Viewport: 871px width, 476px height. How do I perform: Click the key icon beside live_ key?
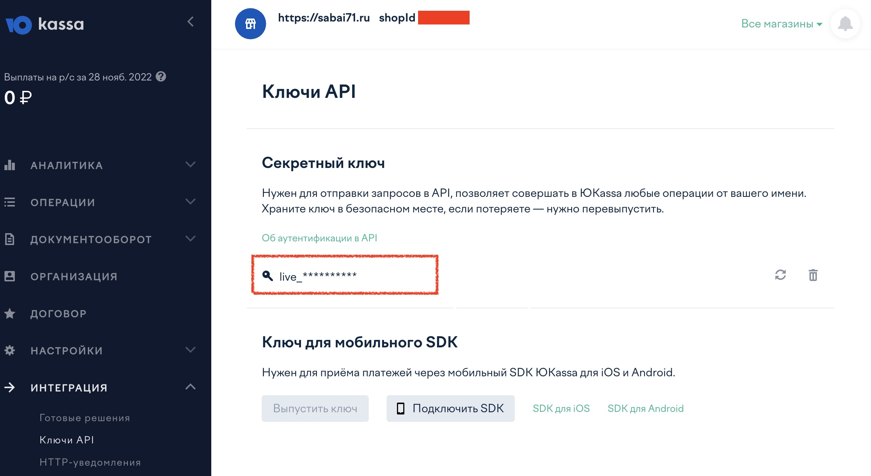point(268,275)
